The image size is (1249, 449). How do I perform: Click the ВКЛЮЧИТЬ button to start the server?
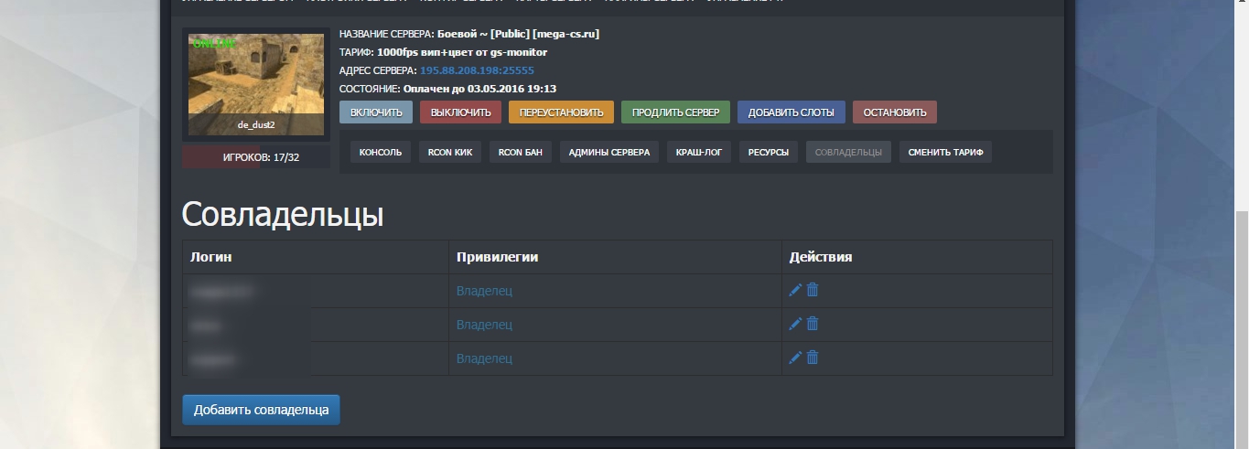376,112
